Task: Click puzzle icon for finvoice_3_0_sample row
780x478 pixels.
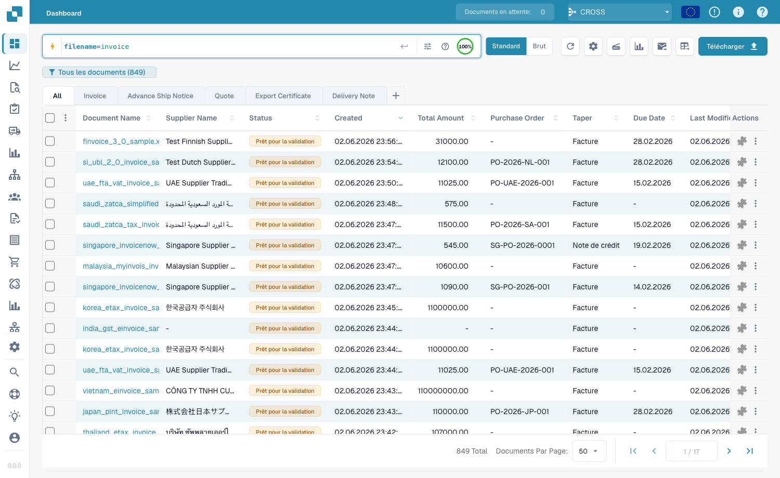Action: point(742,141)
